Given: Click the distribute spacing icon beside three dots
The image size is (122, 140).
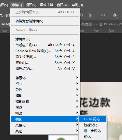Looking at the screenshot, I should 91,15.
